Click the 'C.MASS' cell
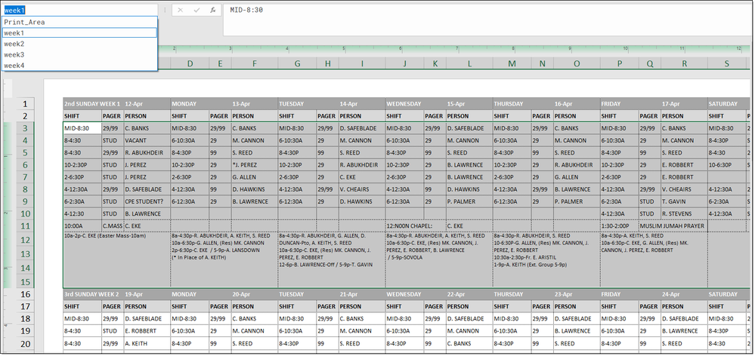Image resolution: width=755 pixels, height=356 pixels. (x=112, y=226)
